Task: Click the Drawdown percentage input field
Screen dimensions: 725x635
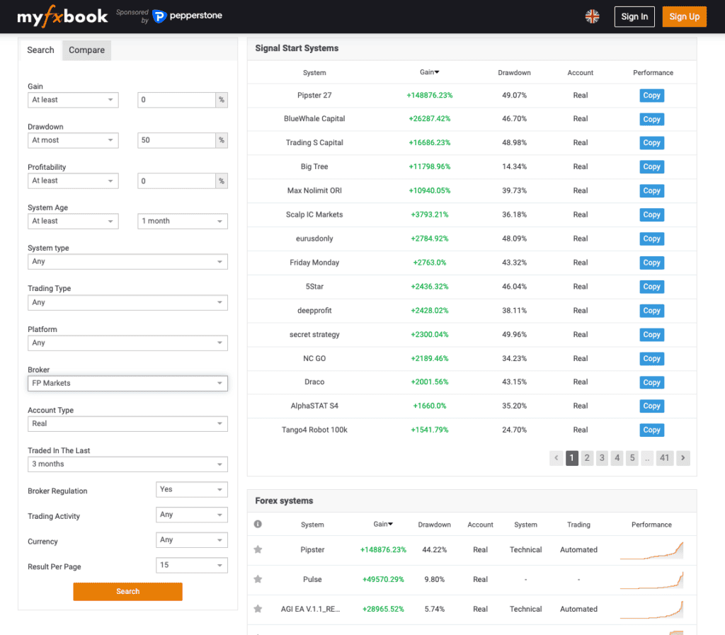Action: [x=176, y=140]
